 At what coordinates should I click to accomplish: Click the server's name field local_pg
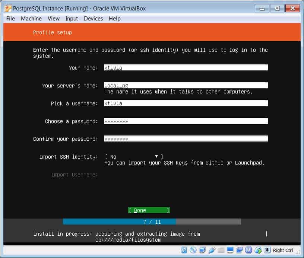pyautogui.click(x=186, y=85)
